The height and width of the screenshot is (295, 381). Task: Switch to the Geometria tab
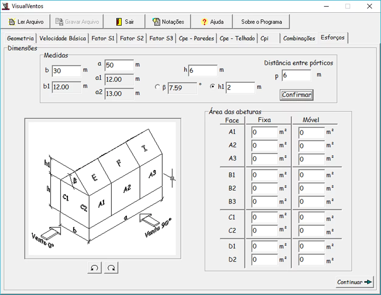(20, 38)
